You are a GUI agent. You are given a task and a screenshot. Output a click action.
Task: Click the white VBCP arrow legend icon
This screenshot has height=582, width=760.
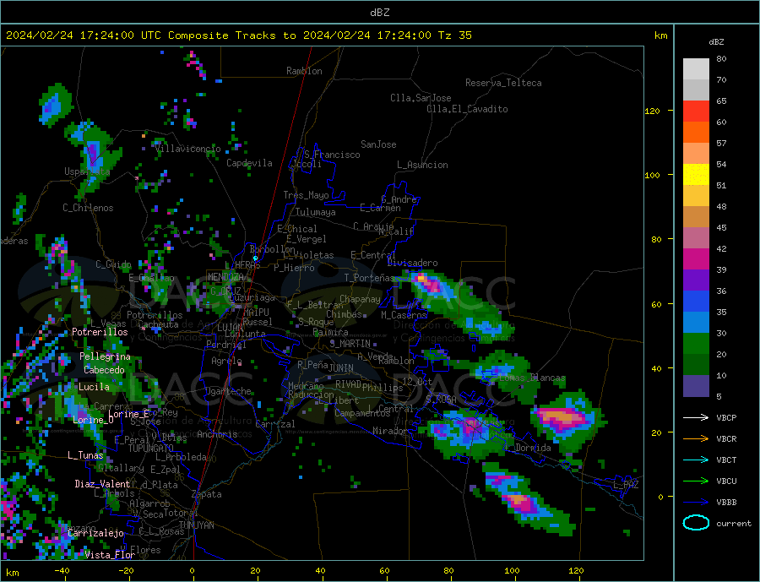tap(696, 417)
